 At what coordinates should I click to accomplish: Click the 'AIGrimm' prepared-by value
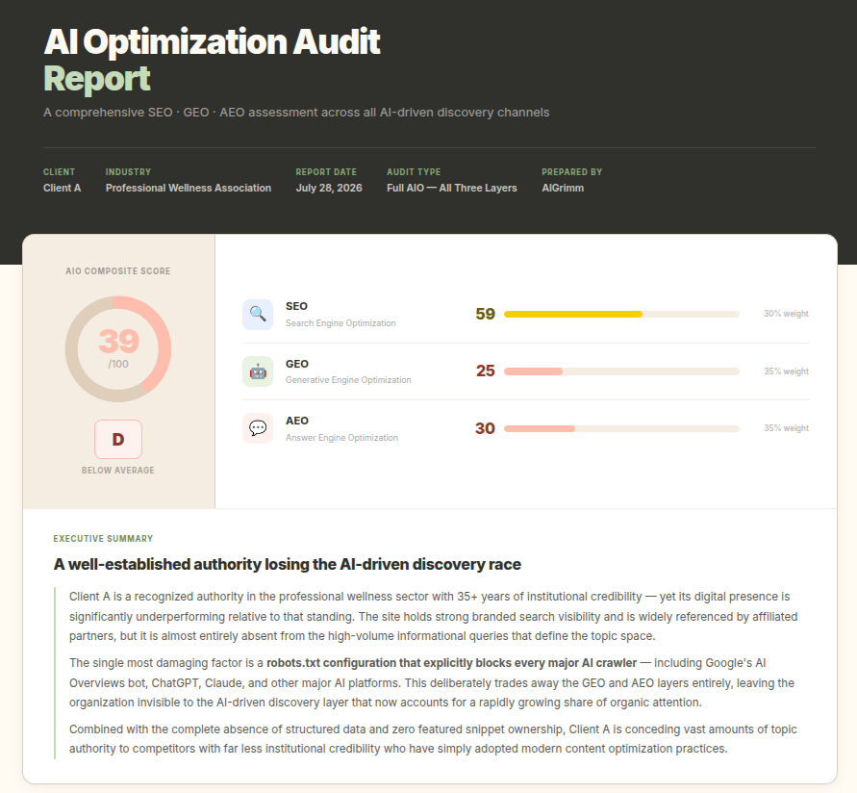click(x=563, y=188)
